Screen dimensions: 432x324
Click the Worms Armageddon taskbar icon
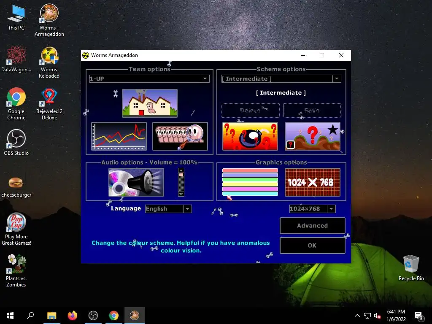(x=135, y=316)
